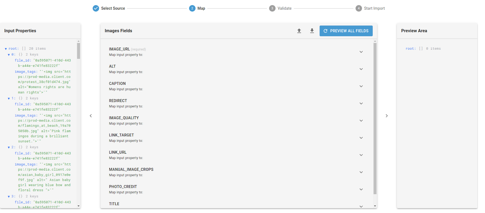Click the download mapping icon
Screen dimensions: 485x213
(x=312, y=31)
